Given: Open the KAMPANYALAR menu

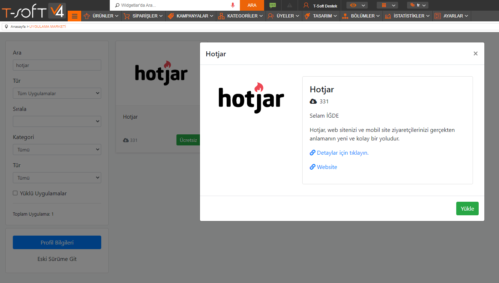Looking at the screenshot, I should click(x=191, y=16).
